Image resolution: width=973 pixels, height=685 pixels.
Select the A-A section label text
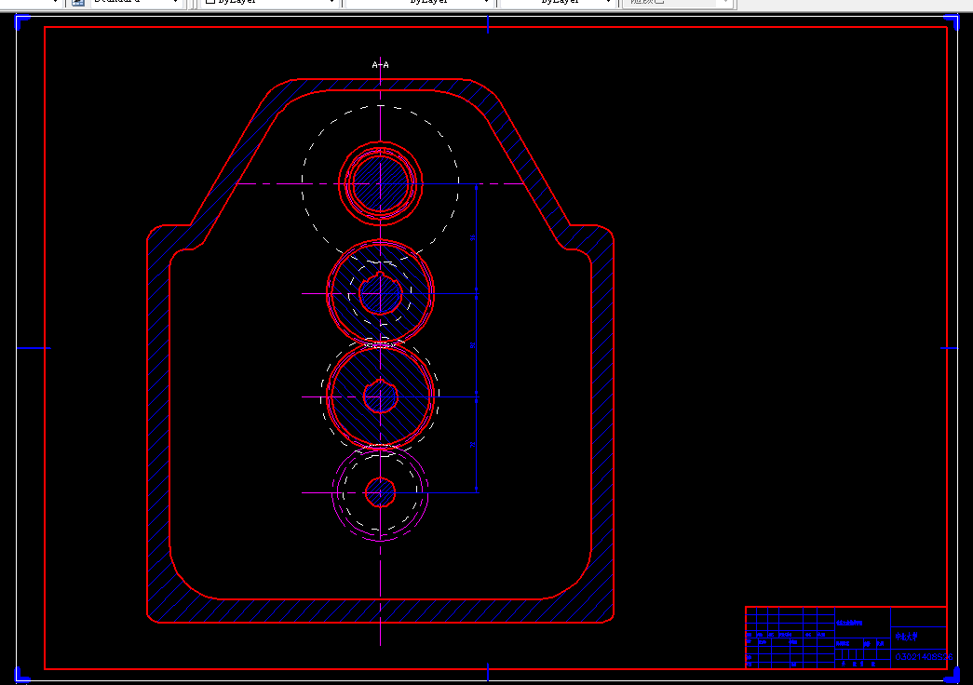pyautogui.click(x=381, y=64)
